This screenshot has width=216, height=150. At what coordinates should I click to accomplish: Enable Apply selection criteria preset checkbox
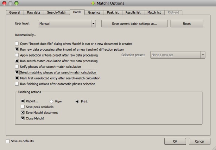pyautogui.click(x=17, y=55)
